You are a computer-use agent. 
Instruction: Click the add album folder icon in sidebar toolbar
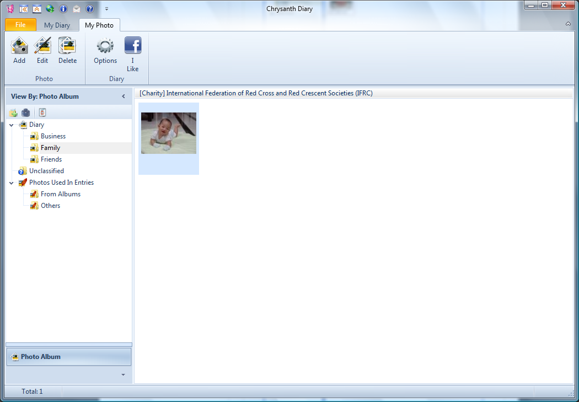click(x=14, y=112)
